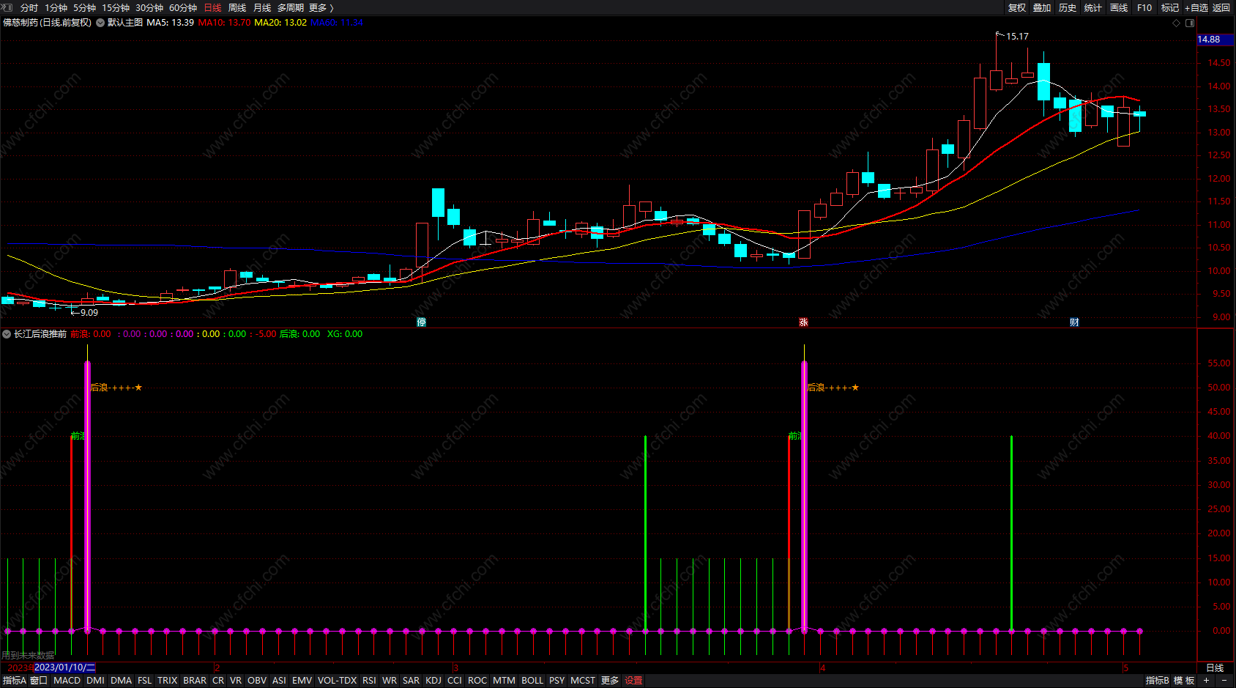Viewport: 1236px width, 688px height.
Task: Open the 设置 indicator settings
Action: coord(633,681)
